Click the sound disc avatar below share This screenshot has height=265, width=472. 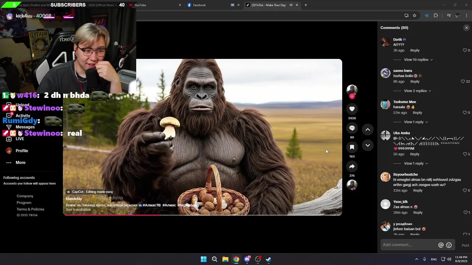(x=352, y=185)
